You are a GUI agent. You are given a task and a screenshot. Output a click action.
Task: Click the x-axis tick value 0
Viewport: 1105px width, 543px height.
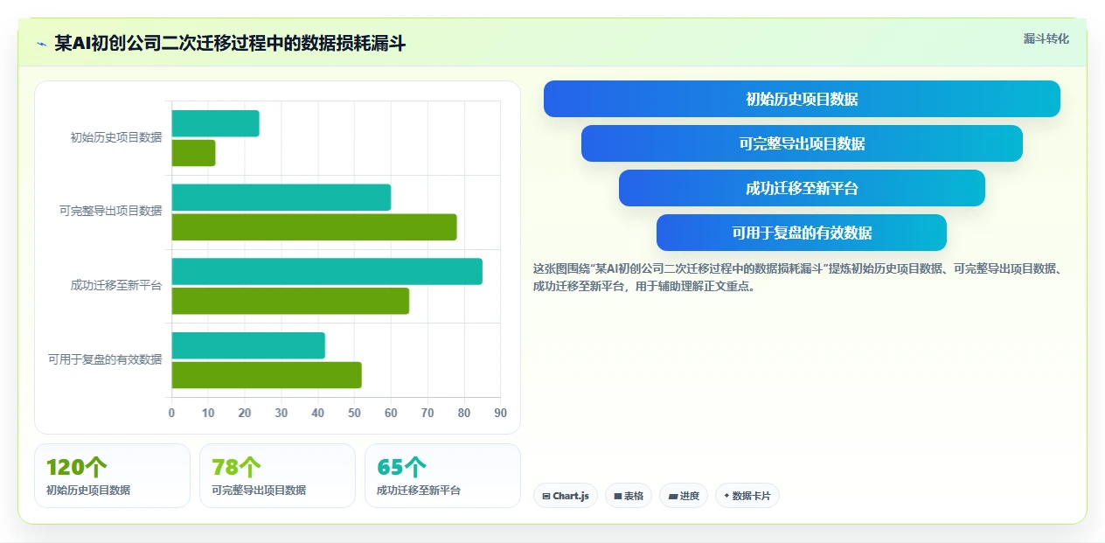click(171, 413)
